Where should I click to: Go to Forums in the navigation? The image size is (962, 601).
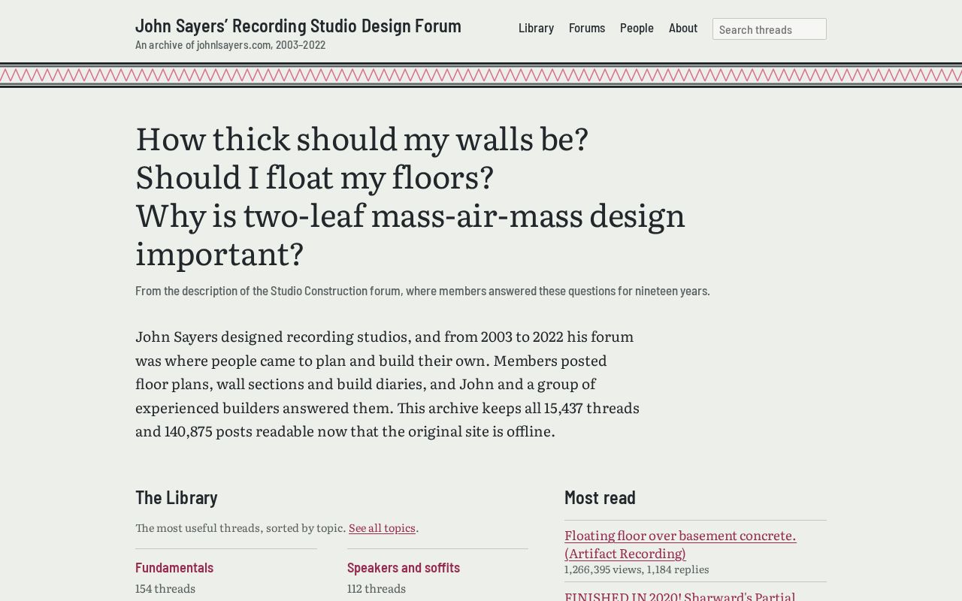587,28
